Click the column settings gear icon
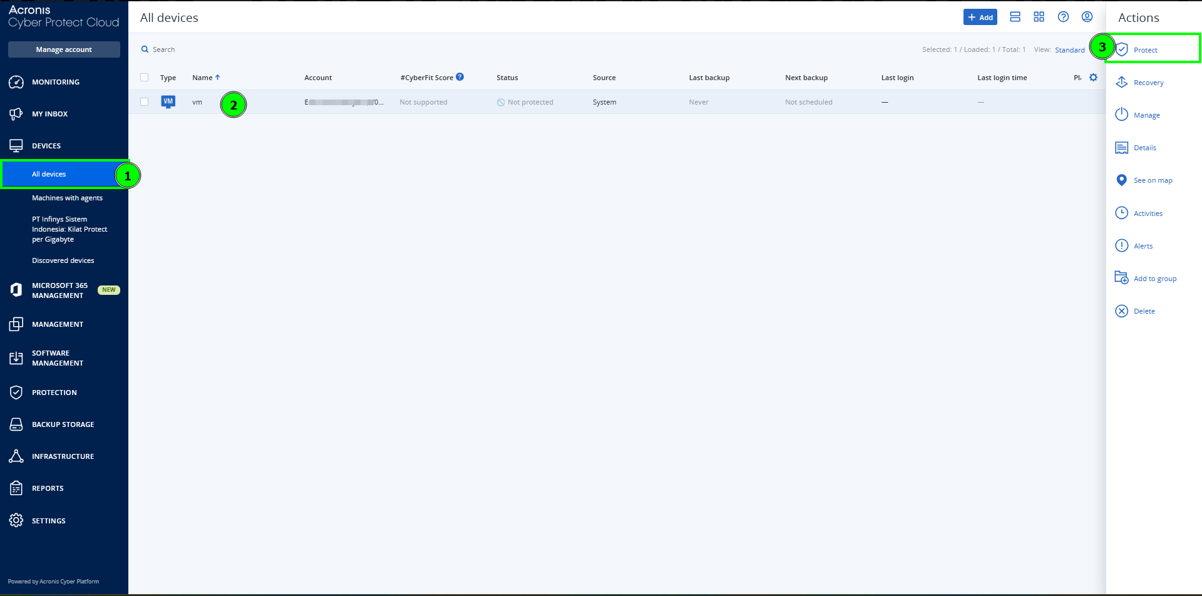The width and height of the screenshot is (1202, 596). tap(1093, 78)
